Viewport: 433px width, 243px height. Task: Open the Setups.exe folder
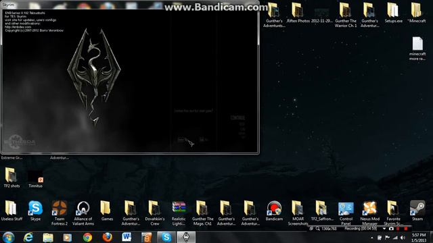point(394,13)
